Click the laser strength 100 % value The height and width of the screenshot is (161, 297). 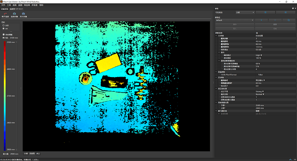258,58
